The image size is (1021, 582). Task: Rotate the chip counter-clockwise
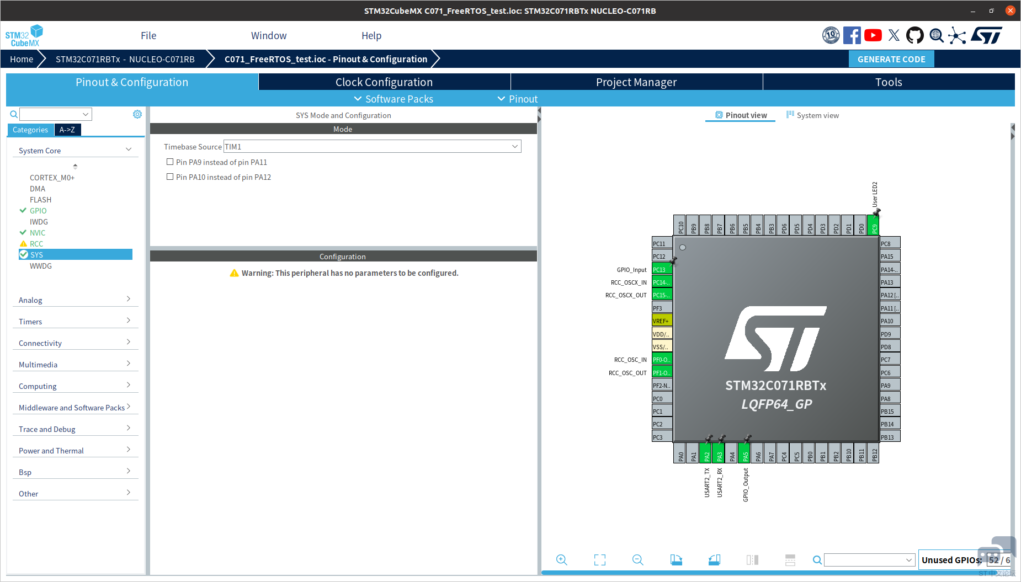pos(714,560)
